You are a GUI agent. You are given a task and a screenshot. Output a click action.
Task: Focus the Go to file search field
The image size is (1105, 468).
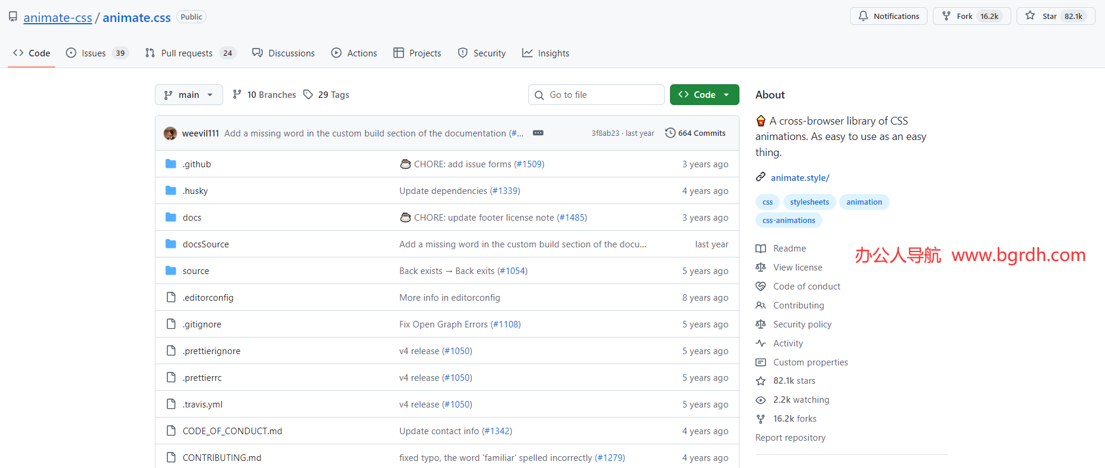(x=596, y=95)
